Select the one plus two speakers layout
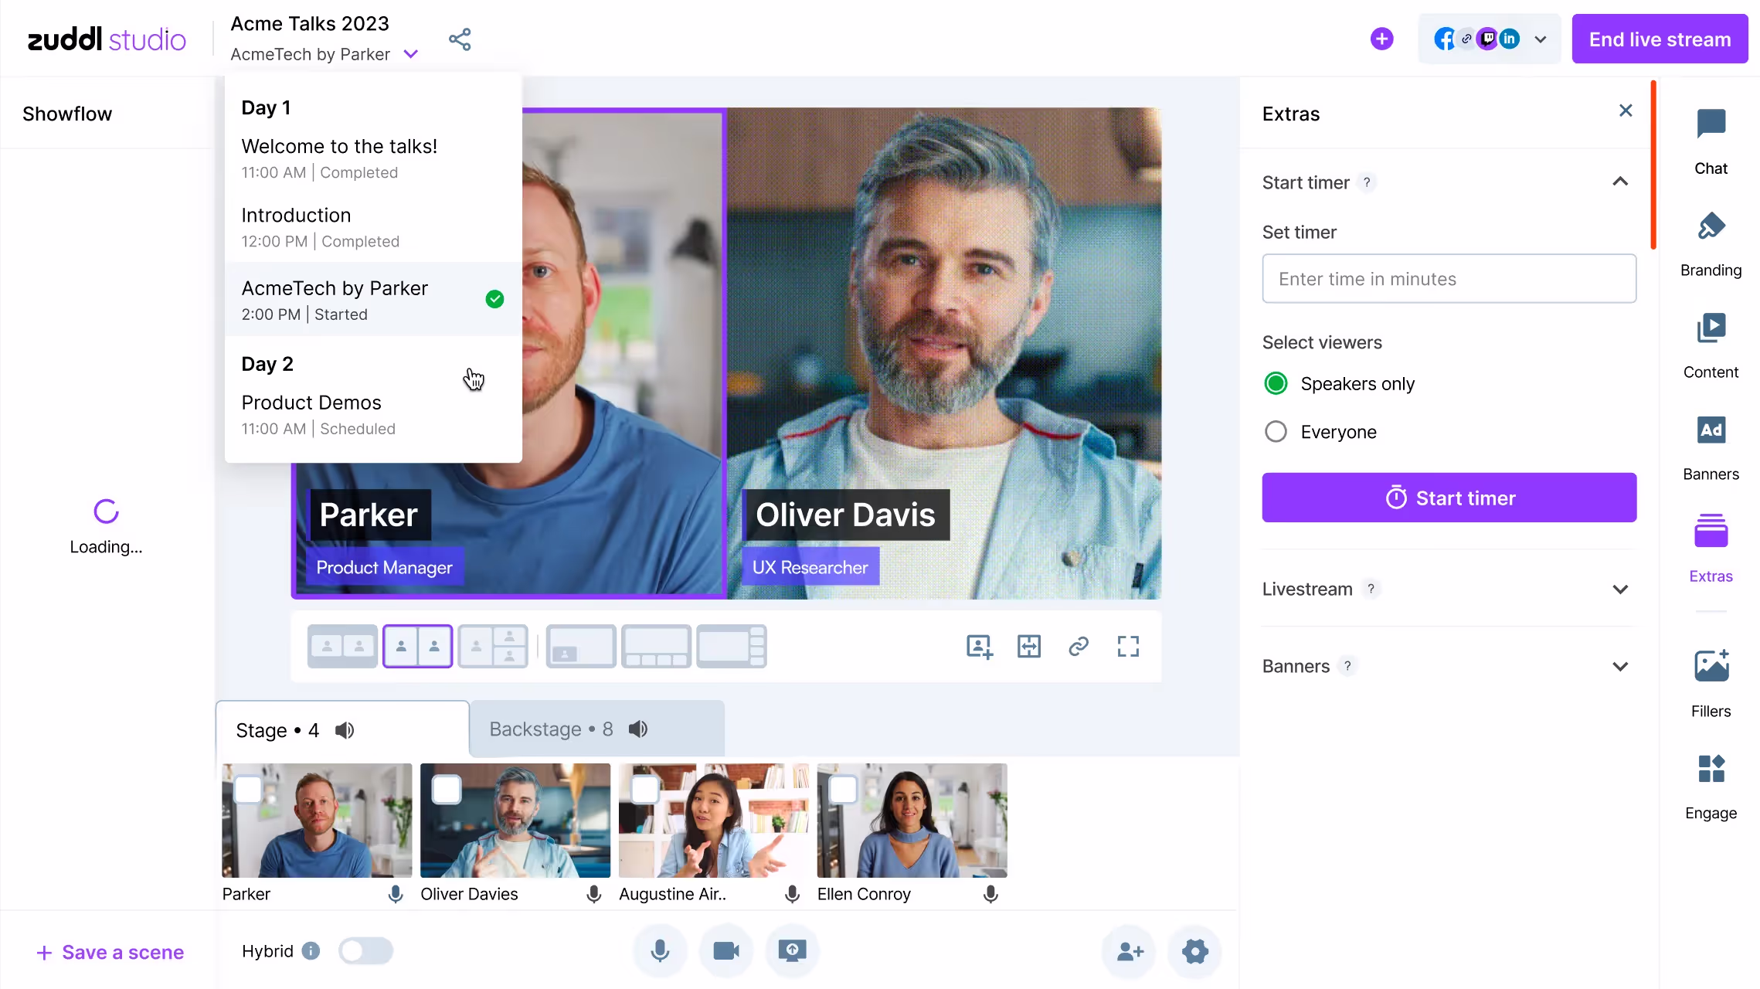 493,646
